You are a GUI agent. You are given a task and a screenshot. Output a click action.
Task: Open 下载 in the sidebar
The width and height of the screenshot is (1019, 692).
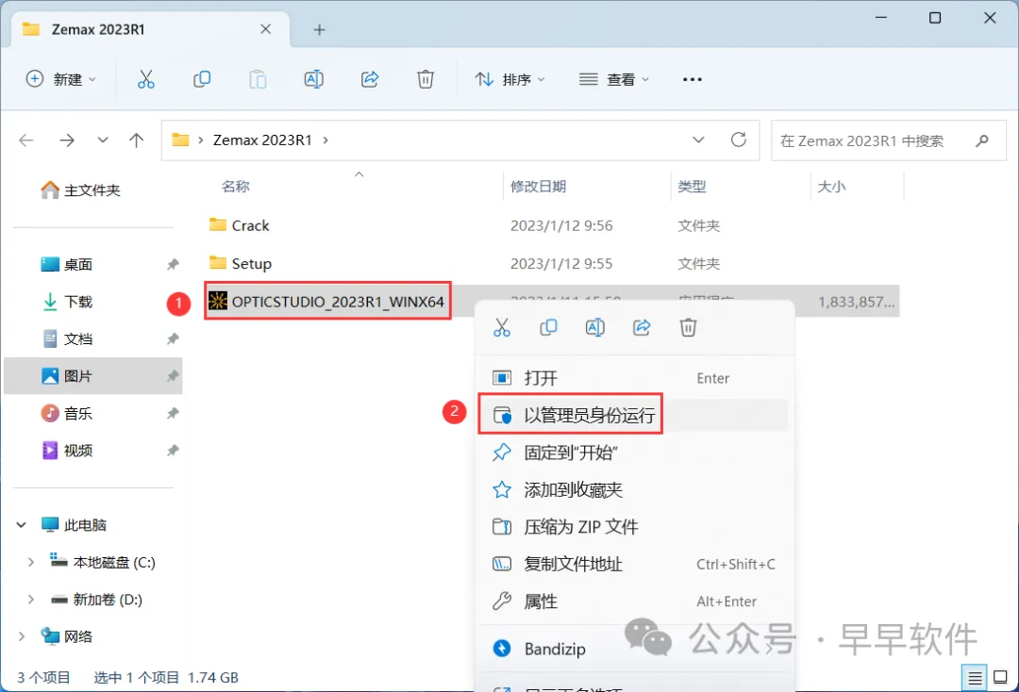click(67, 302)
